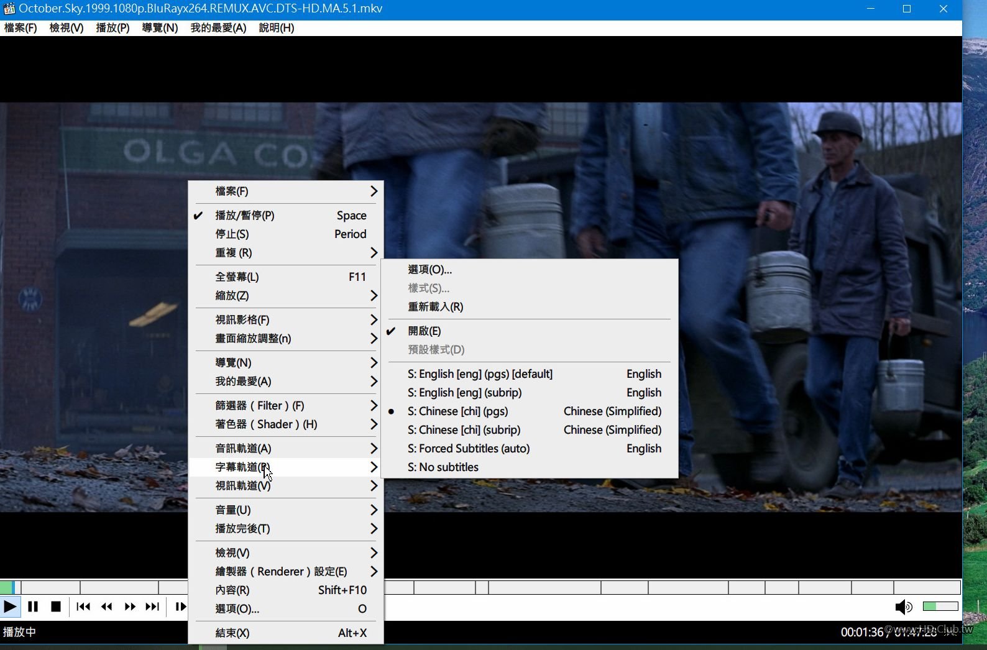This screenshot has width=987, height=650.
Task: Maximize the player window
Action: click(x=907, y=9)
